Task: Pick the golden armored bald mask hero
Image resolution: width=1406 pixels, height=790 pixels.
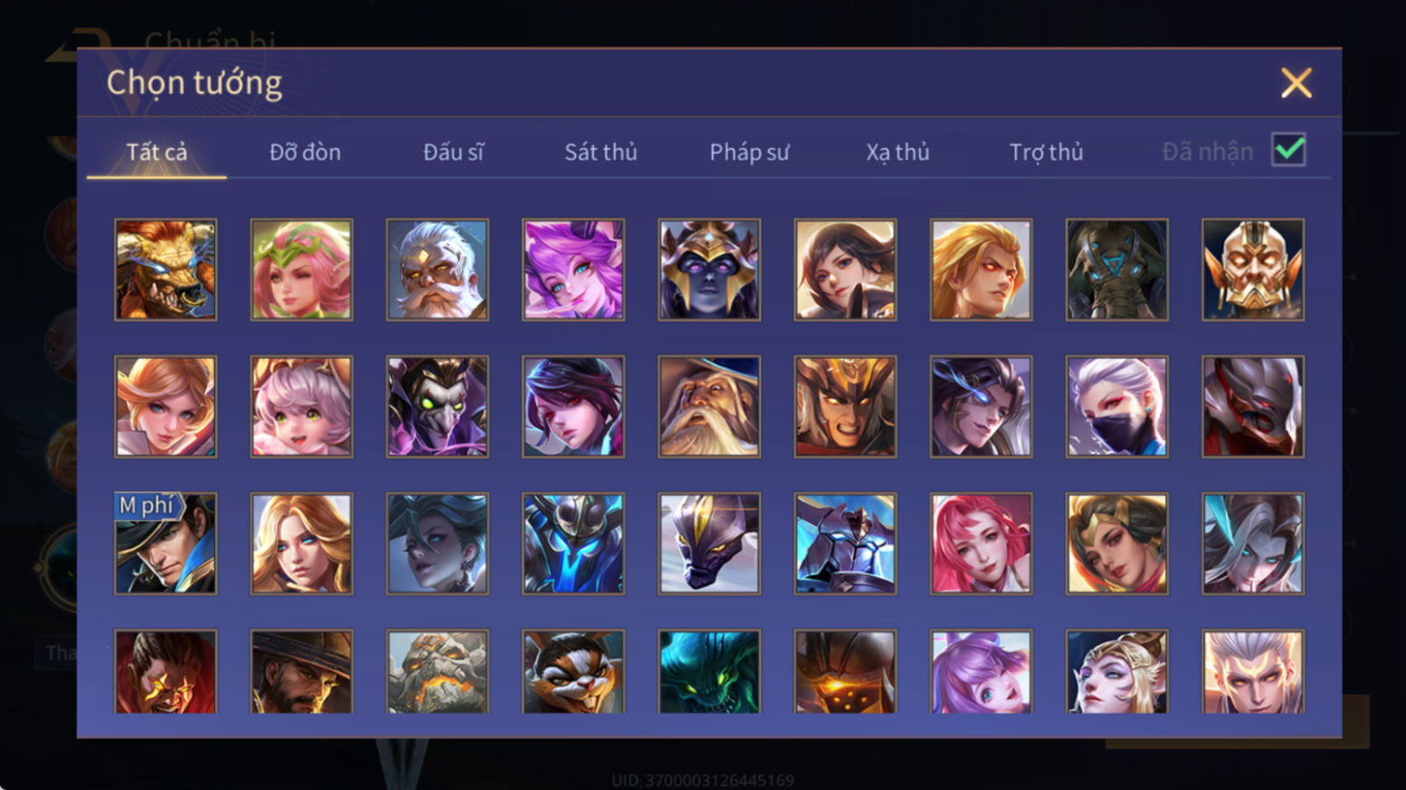Action: click(1253, 269)
